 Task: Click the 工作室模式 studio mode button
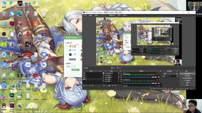[x=187, y=80]
